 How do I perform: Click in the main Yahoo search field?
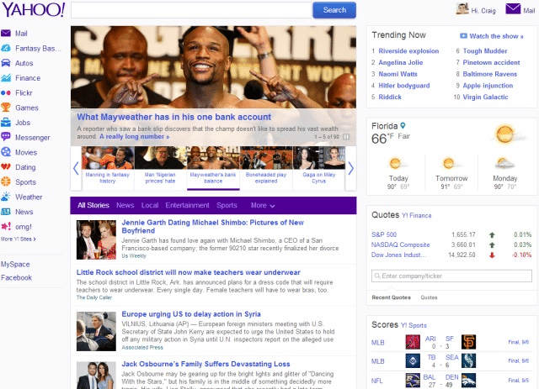click(191, 10)
